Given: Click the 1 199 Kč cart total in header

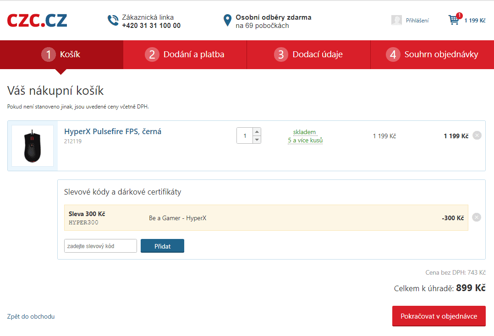Looking at the screenshot, I should click(x=475, y=21).
